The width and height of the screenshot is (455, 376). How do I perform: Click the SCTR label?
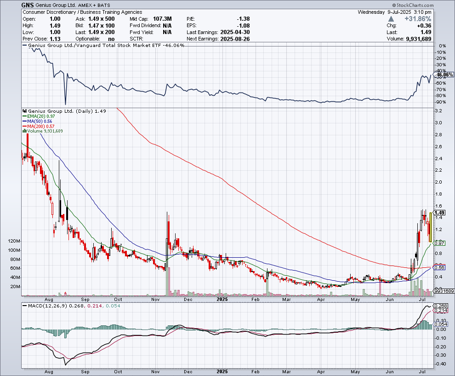point(136,39)
